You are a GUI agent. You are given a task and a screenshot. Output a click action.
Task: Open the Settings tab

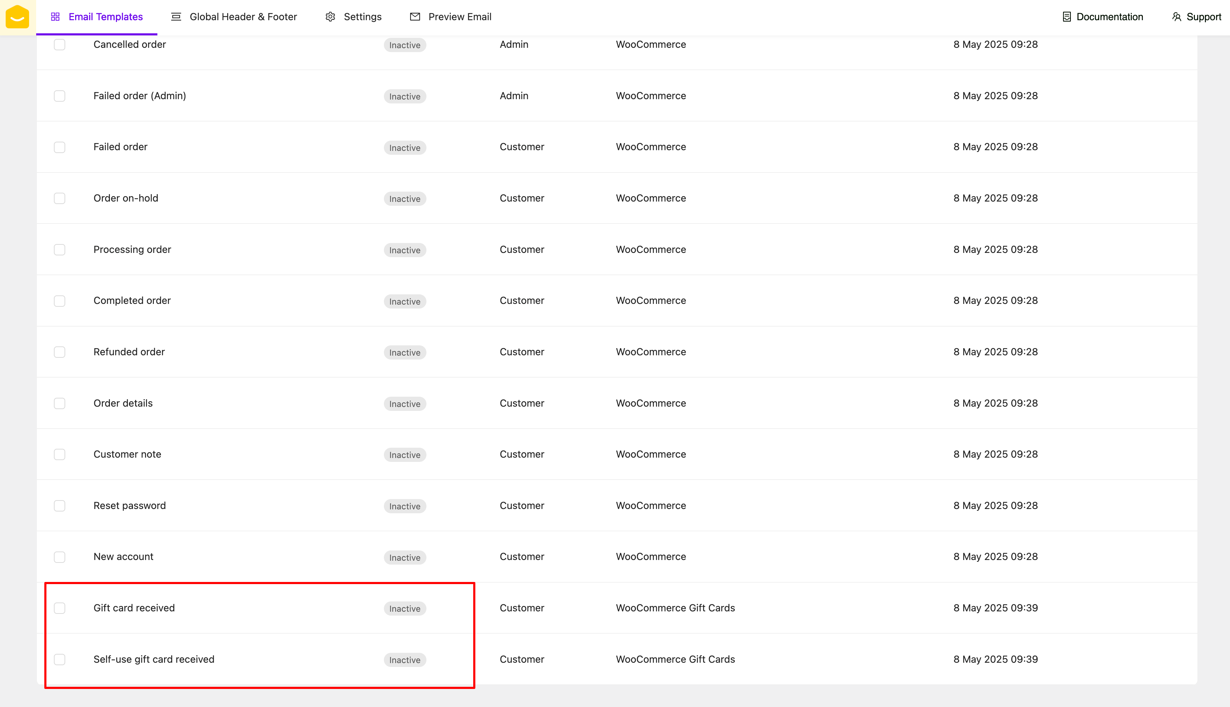(362, 17)
